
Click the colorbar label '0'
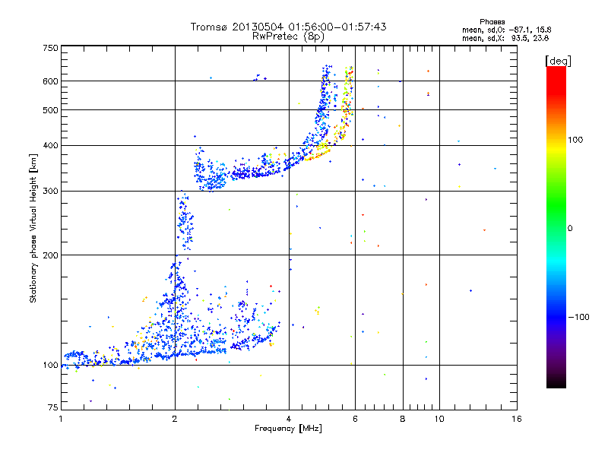570,229
